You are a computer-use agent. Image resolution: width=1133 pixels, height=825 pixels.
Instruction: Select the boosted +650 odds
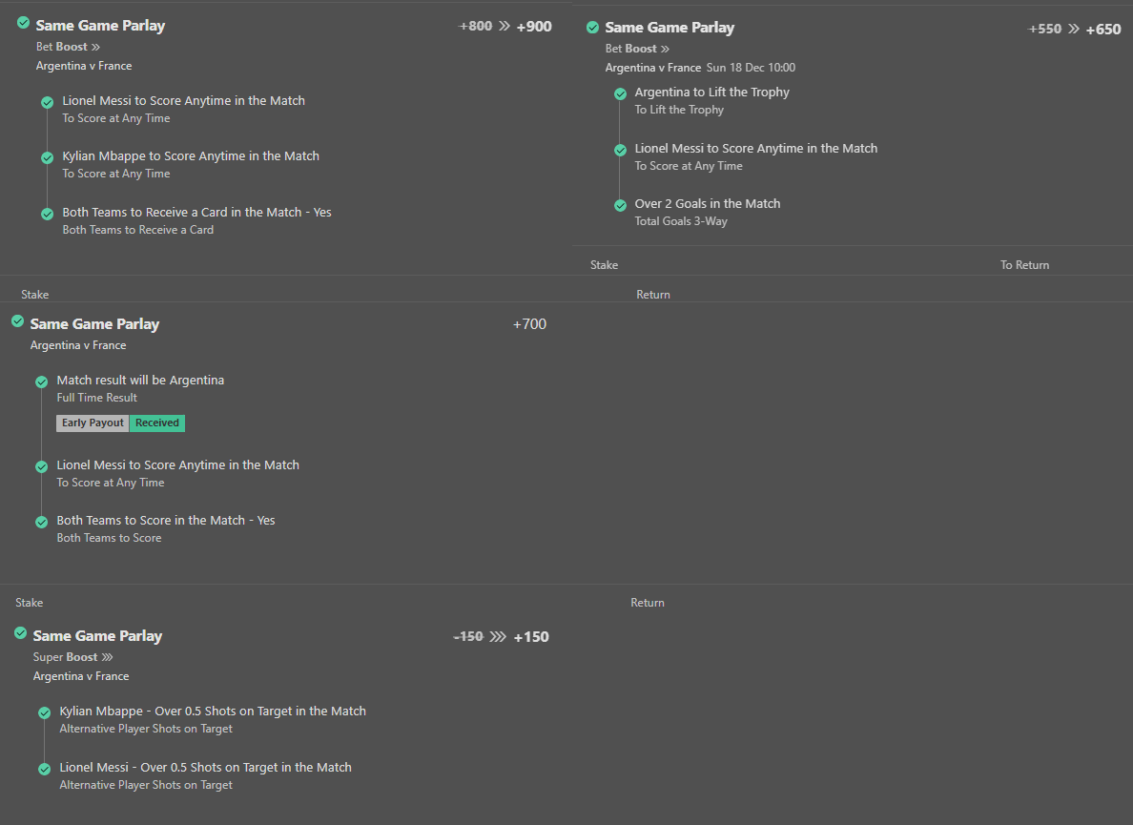point(1103,29)
